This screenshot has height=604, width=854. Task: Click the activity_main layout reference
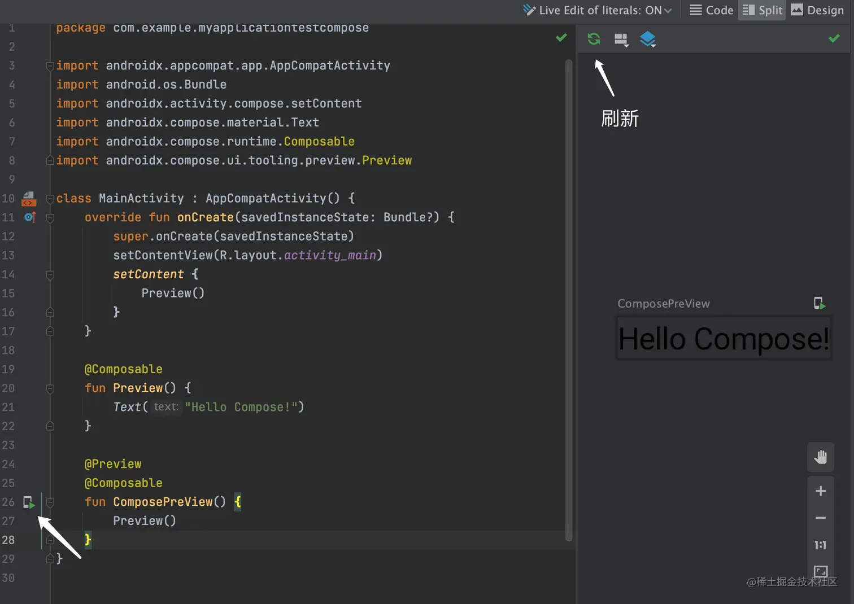point(330,255)
